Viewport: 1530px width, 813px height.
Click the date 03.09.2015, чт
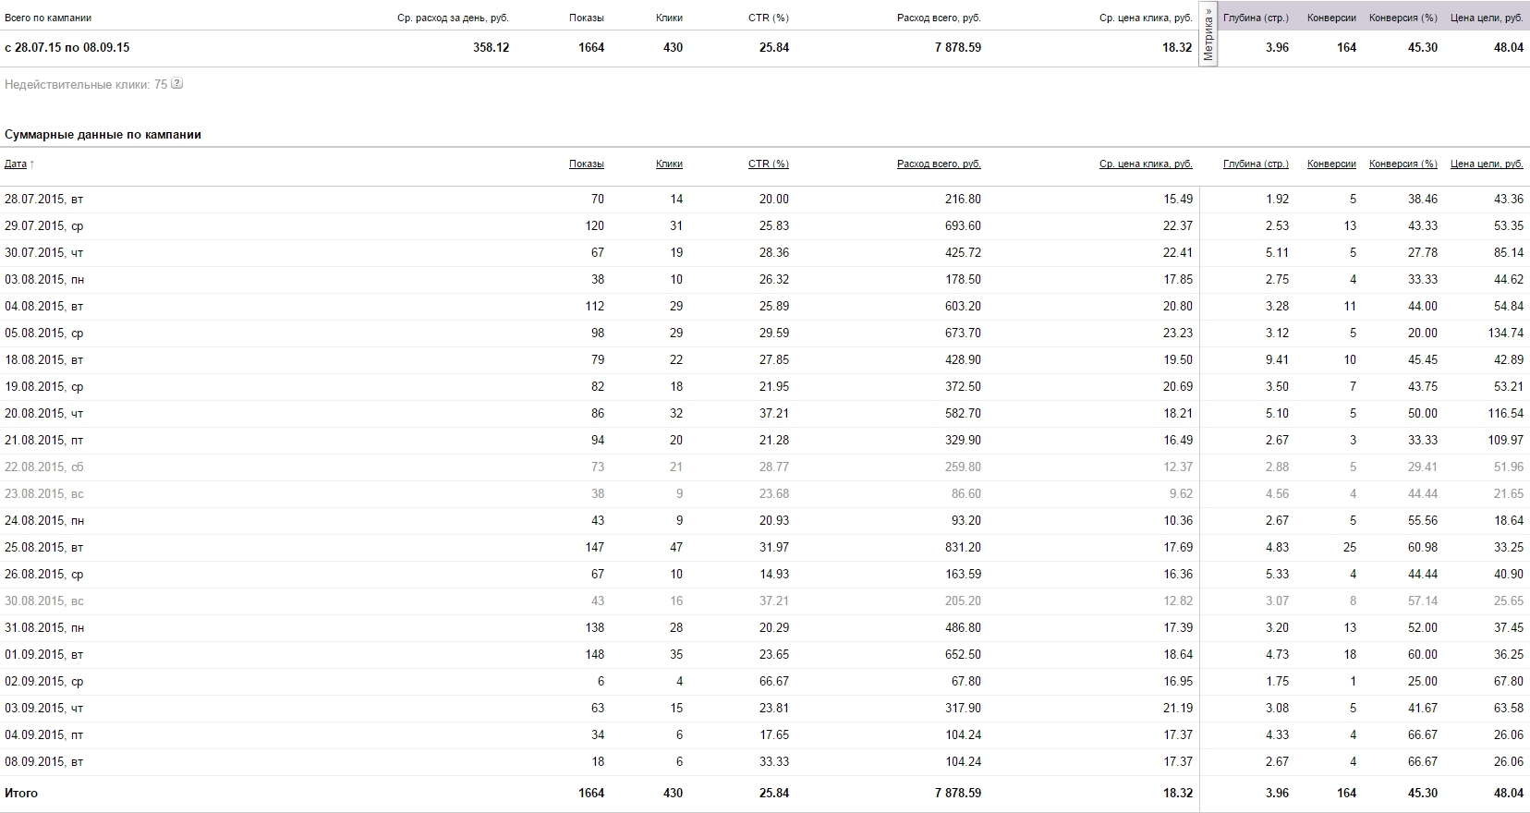pos(43,708)
